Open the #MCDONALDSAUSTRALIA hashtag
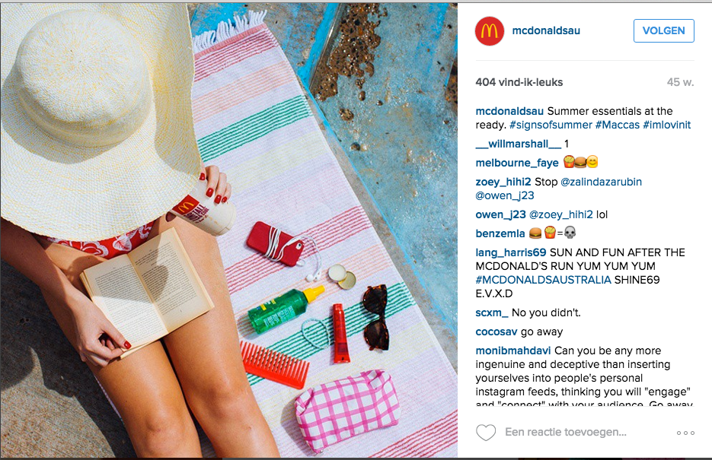Viewport: 712px width, 460px height. (x=543, y=280)
